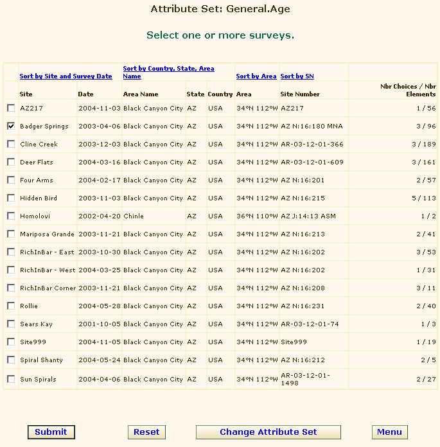Open the Change Attribute Set page
The image size is (440, 447).
click(268, 432)
